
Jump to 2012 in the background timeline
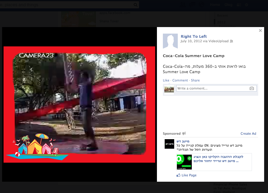(x=221, y=22)
